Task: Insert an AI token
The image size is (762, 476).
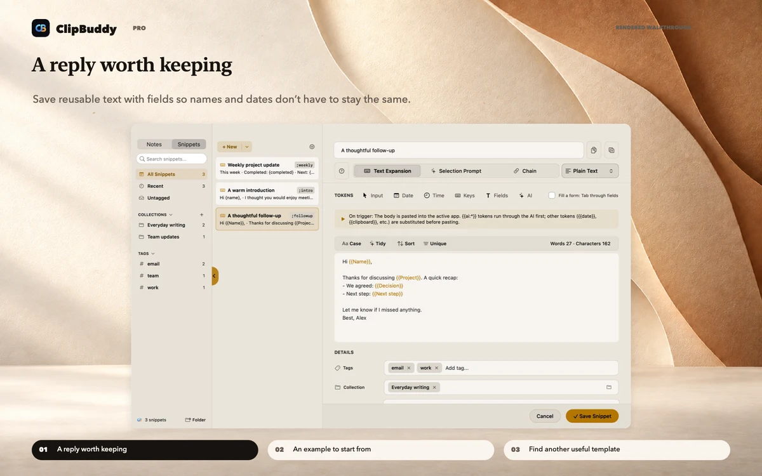Action: pos(525,195)
